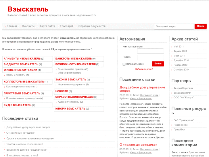Open category Банкроты и взыскатель
Image resolution: width=209 pixels, height=157 pixels.
[x=74, y=59]
